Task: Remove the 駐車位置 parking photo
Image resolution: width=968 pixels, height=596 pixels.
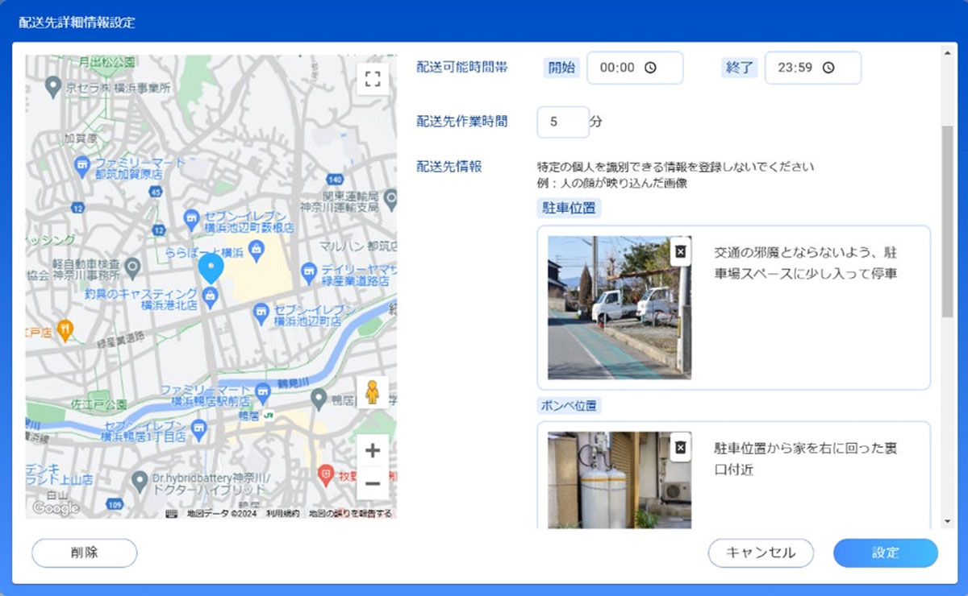Action: click(x=680, y=252)
